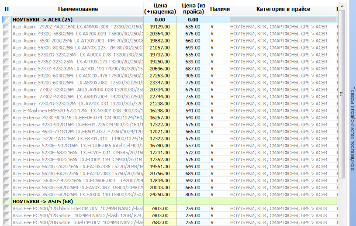Image resolution: width=356 pixels, height=226 pixels.
Task: Select Acer Extensa 5620G-6A2G25Mi name cell
Action: [78, 174]
